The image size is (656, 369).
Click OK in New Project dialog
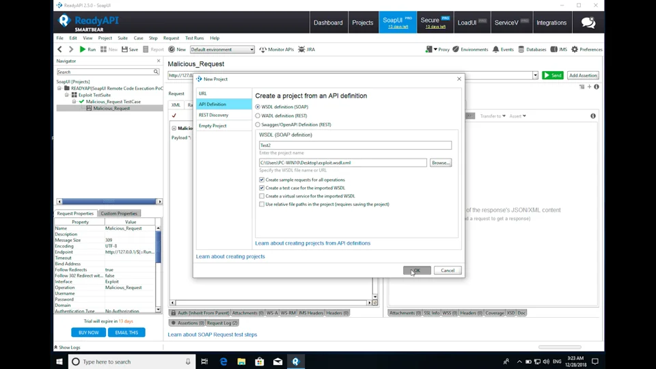pyautogui.click(x=417, y=271)
